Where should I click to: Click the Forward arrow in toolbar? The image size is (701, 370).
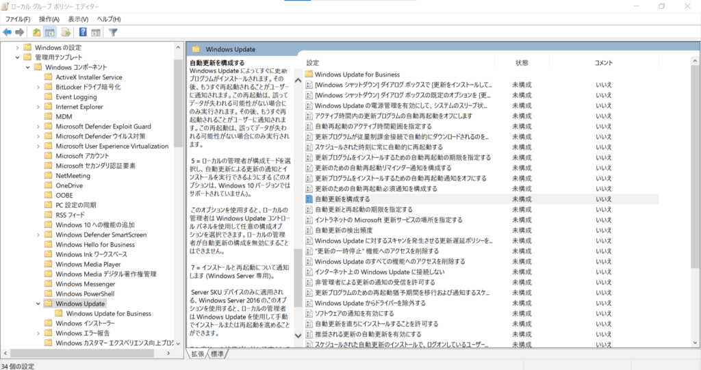pyautogui.click(x=20, y=32)
